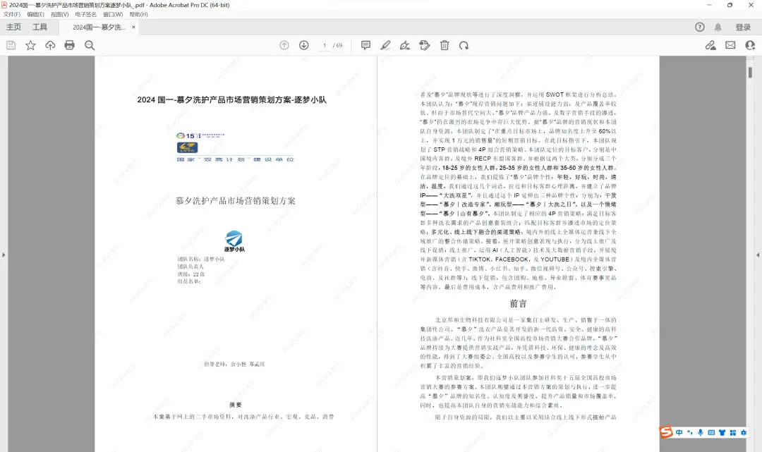The width and height of the screenshot is (762, 452).
Task: Select the Highlight text tool
Action: pos(385,45)
